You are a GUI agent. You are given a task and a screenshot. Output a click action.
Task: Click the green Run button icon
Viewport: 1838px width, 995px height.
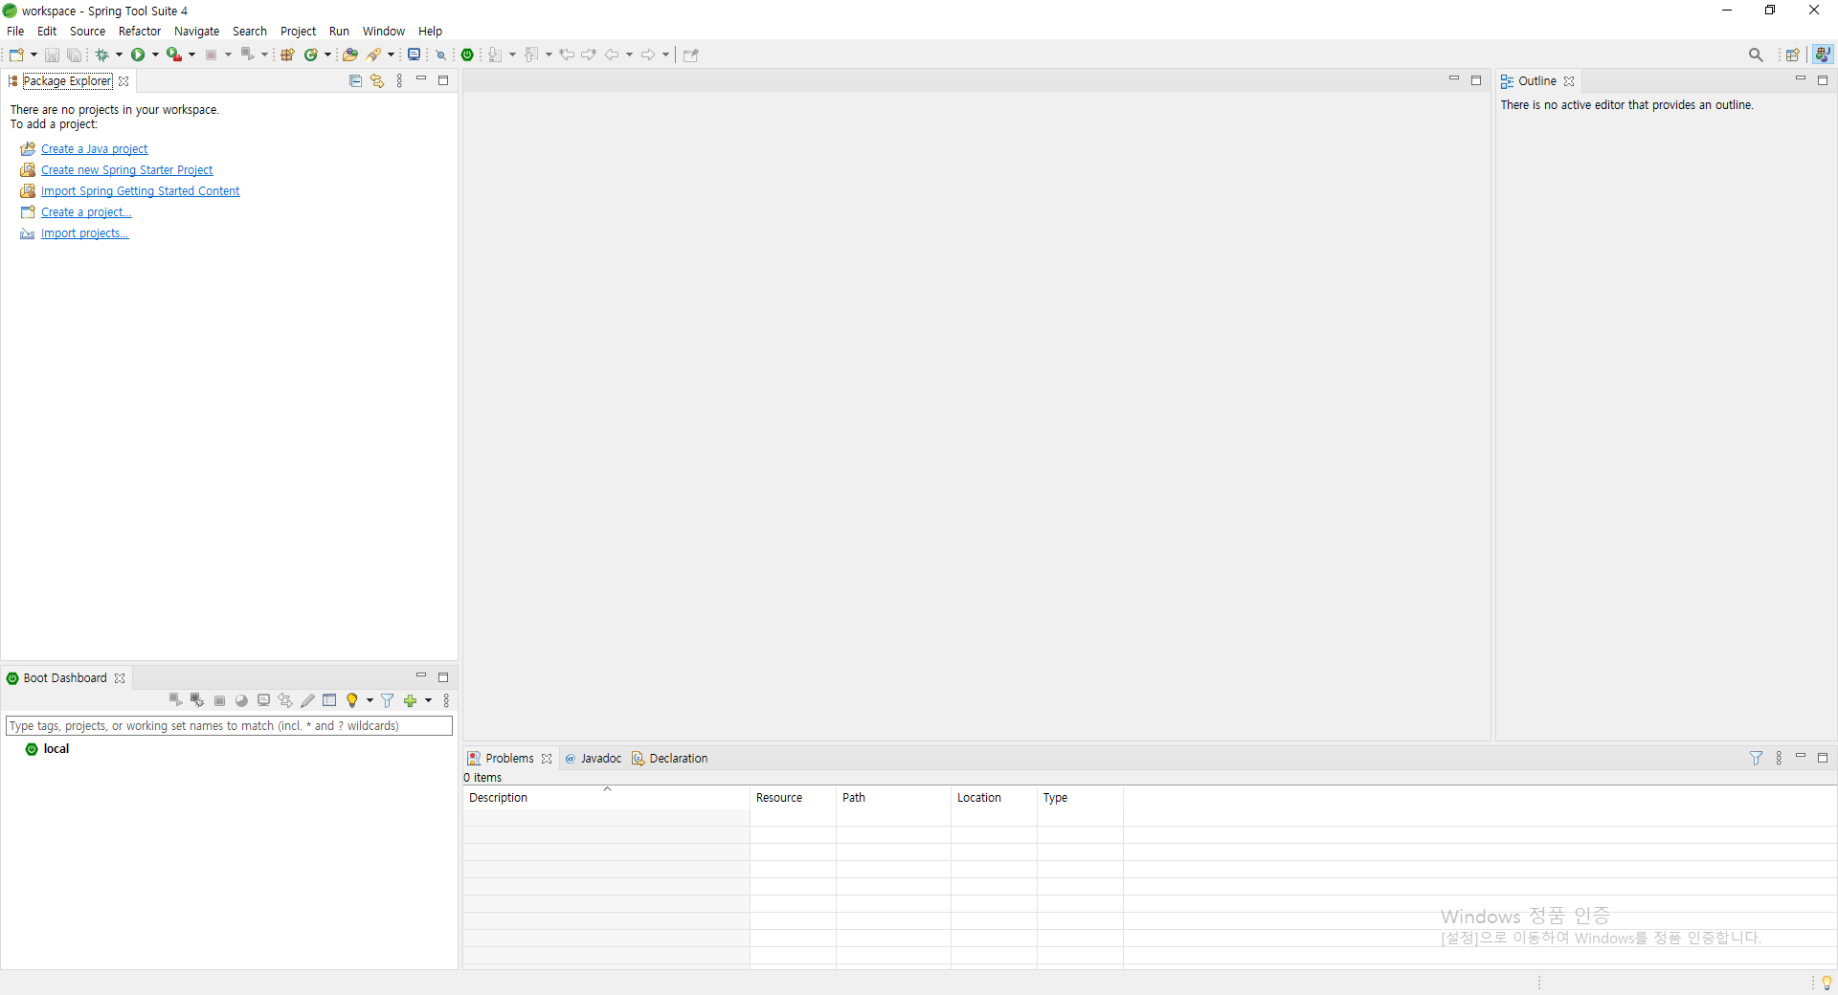pos(138,55)
